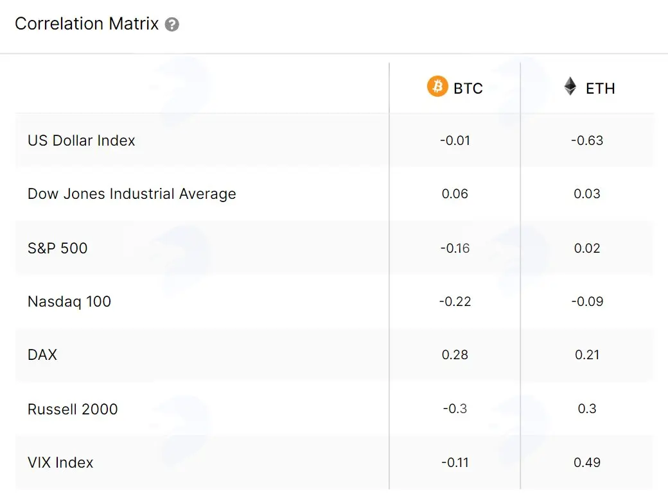Select the Nasdaq 100 row label
Viewport: 668px width, 501px height.
point(69,301)
